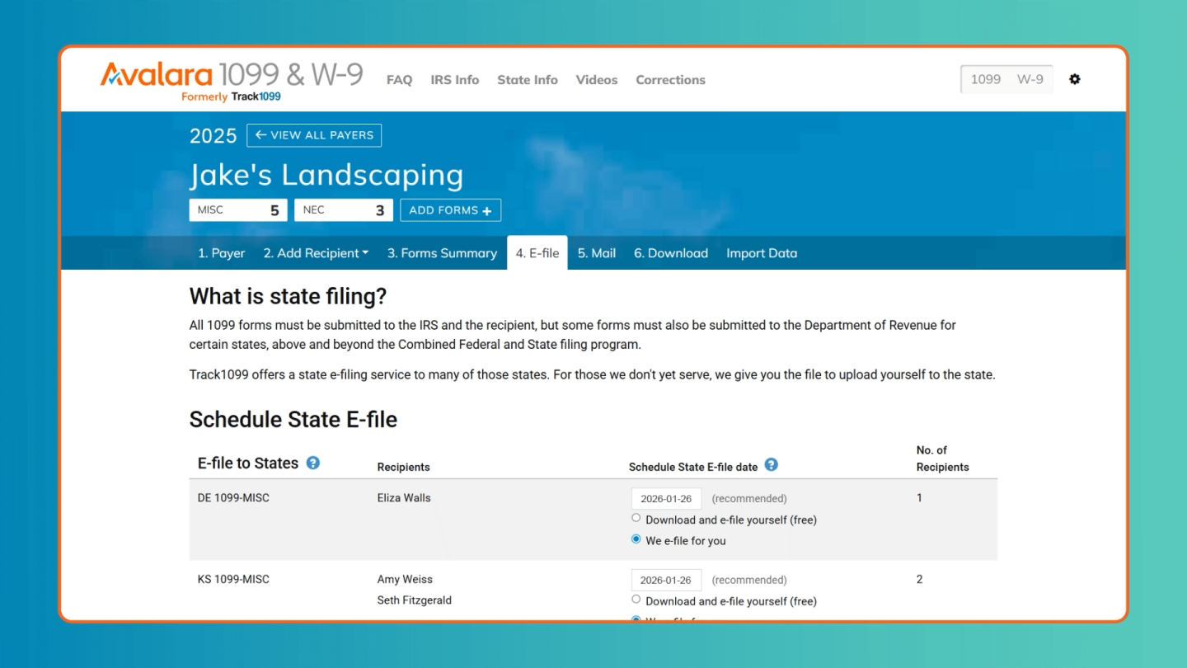
Task: Switch to the W-9 mode toggle
Action: (x=1030, y=79)
